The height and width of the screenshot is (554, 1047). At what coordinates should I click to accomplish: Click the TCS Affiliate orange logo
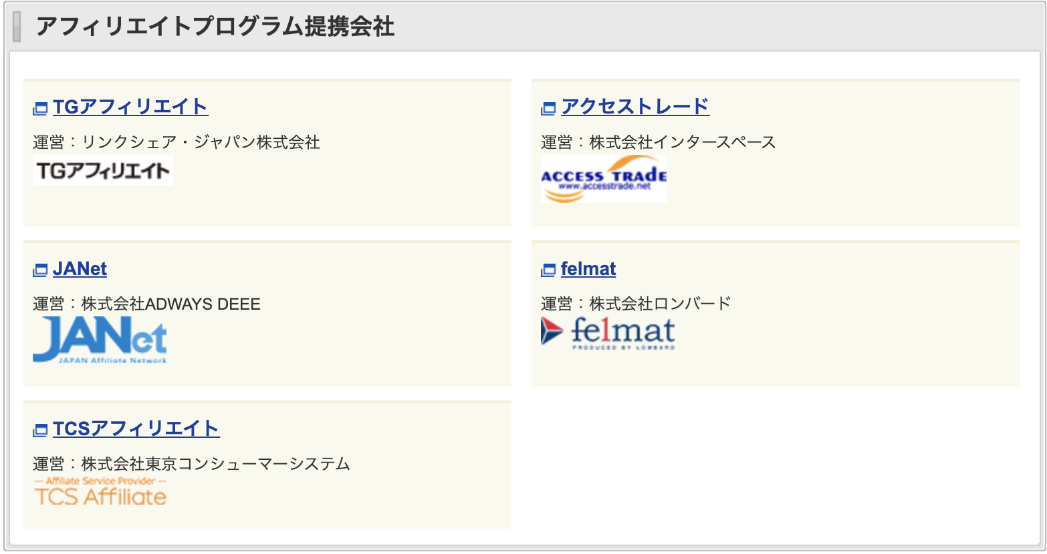tap(100, 491)
